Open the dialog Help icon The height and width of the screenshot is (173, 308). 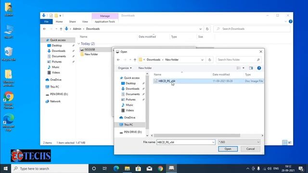[x=259, y=68]
